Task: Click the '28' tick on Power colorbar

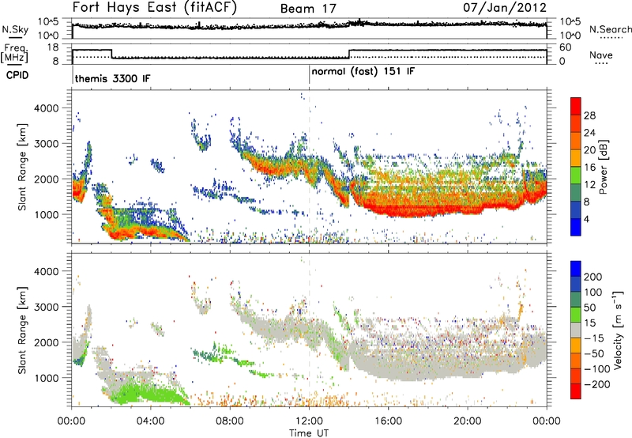Action: tap(589, 115)
